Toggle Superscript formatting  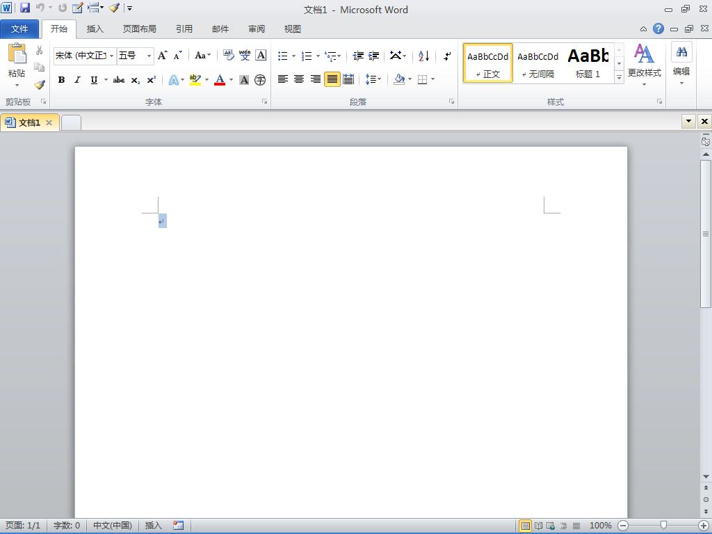coord(151,80)
